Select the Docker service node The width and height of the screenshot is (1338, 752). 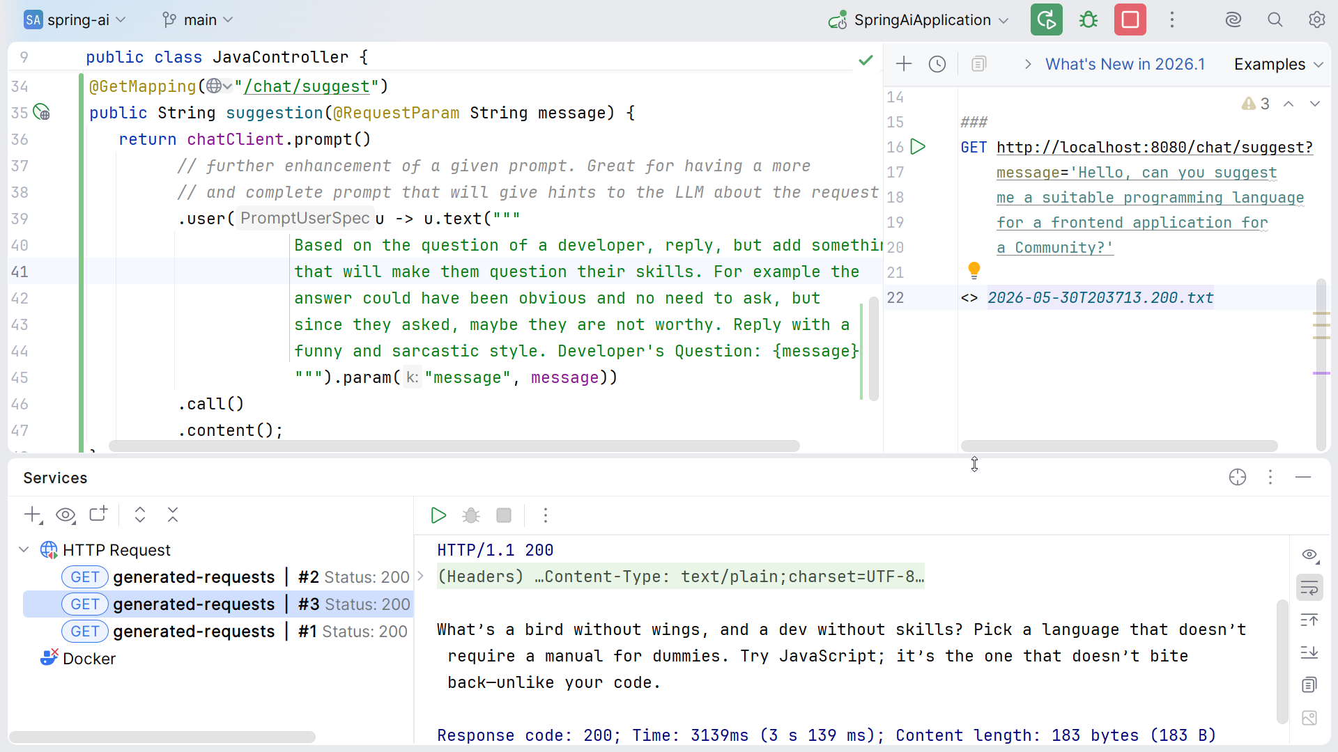click(x=77, y=659)
